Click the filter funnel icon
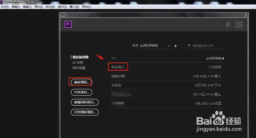The image size is (256, 138). [189, 46]
